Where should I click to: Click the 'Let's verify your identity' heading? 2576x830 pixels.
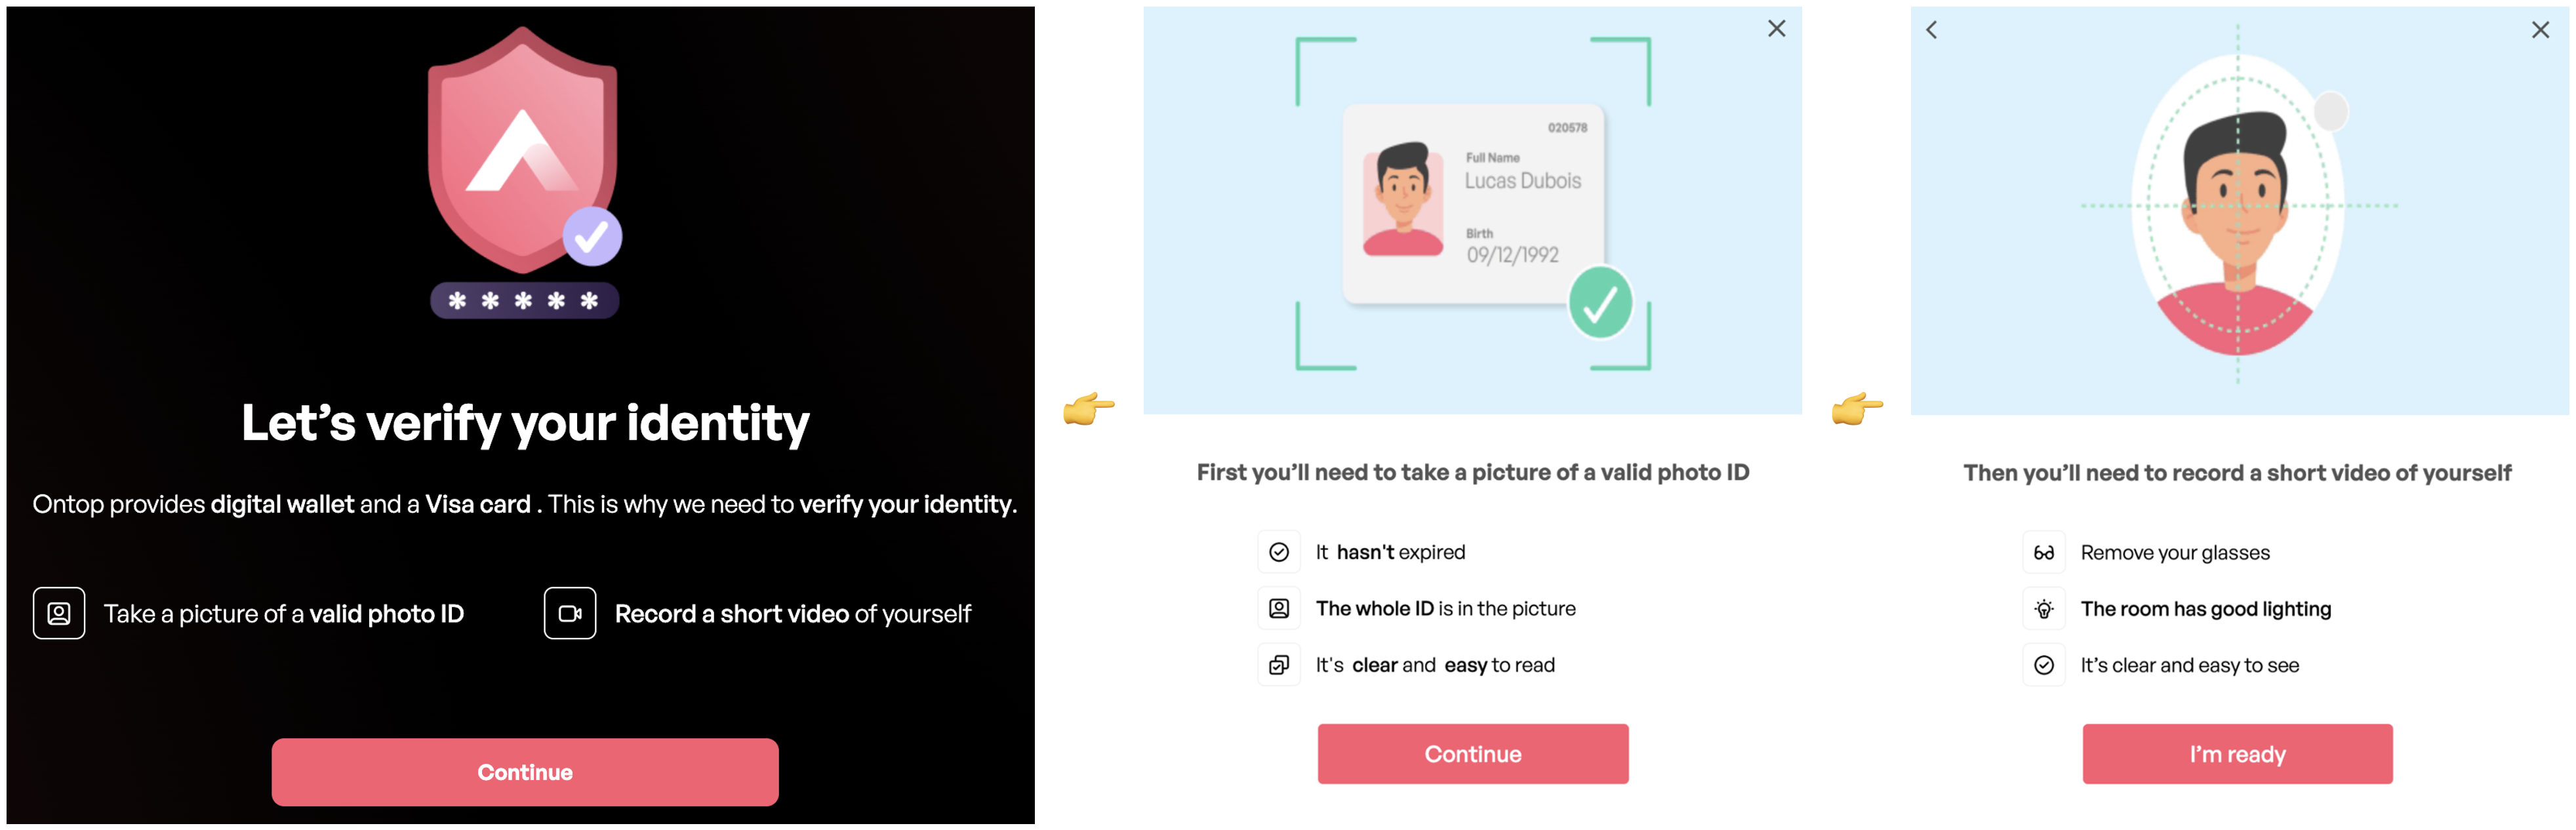pos(525,423)
